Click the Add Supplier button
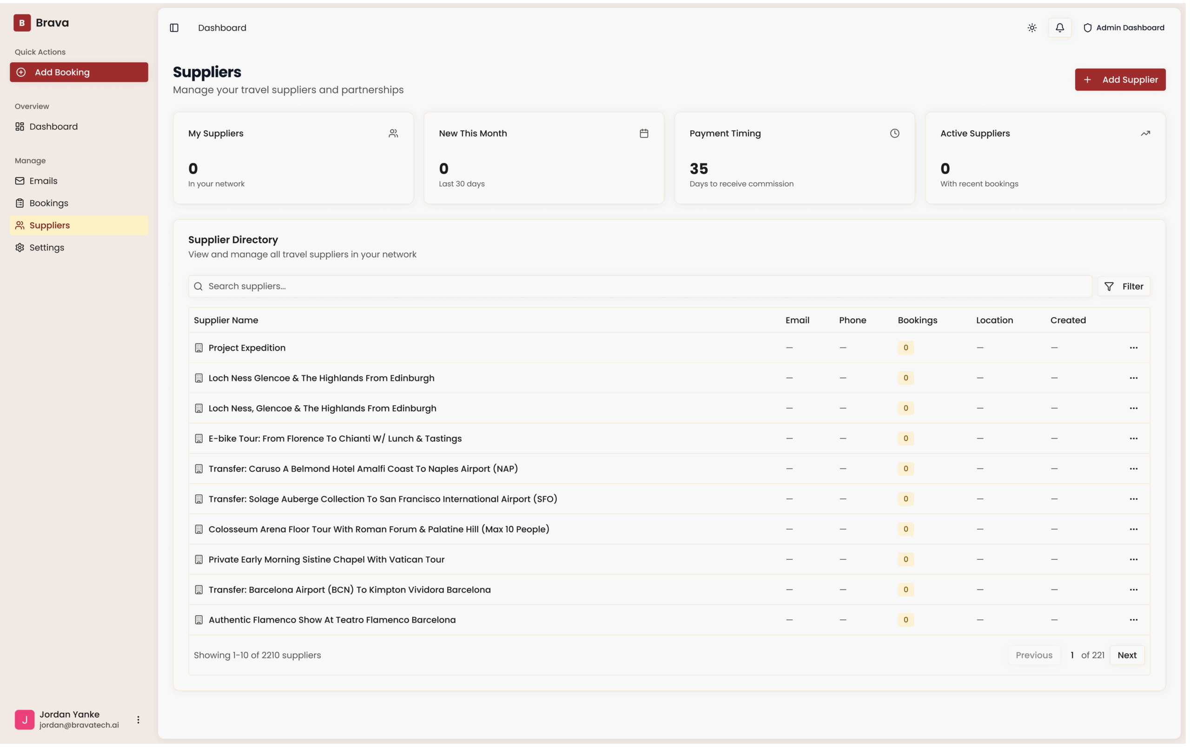 (x=1120, y=79)
